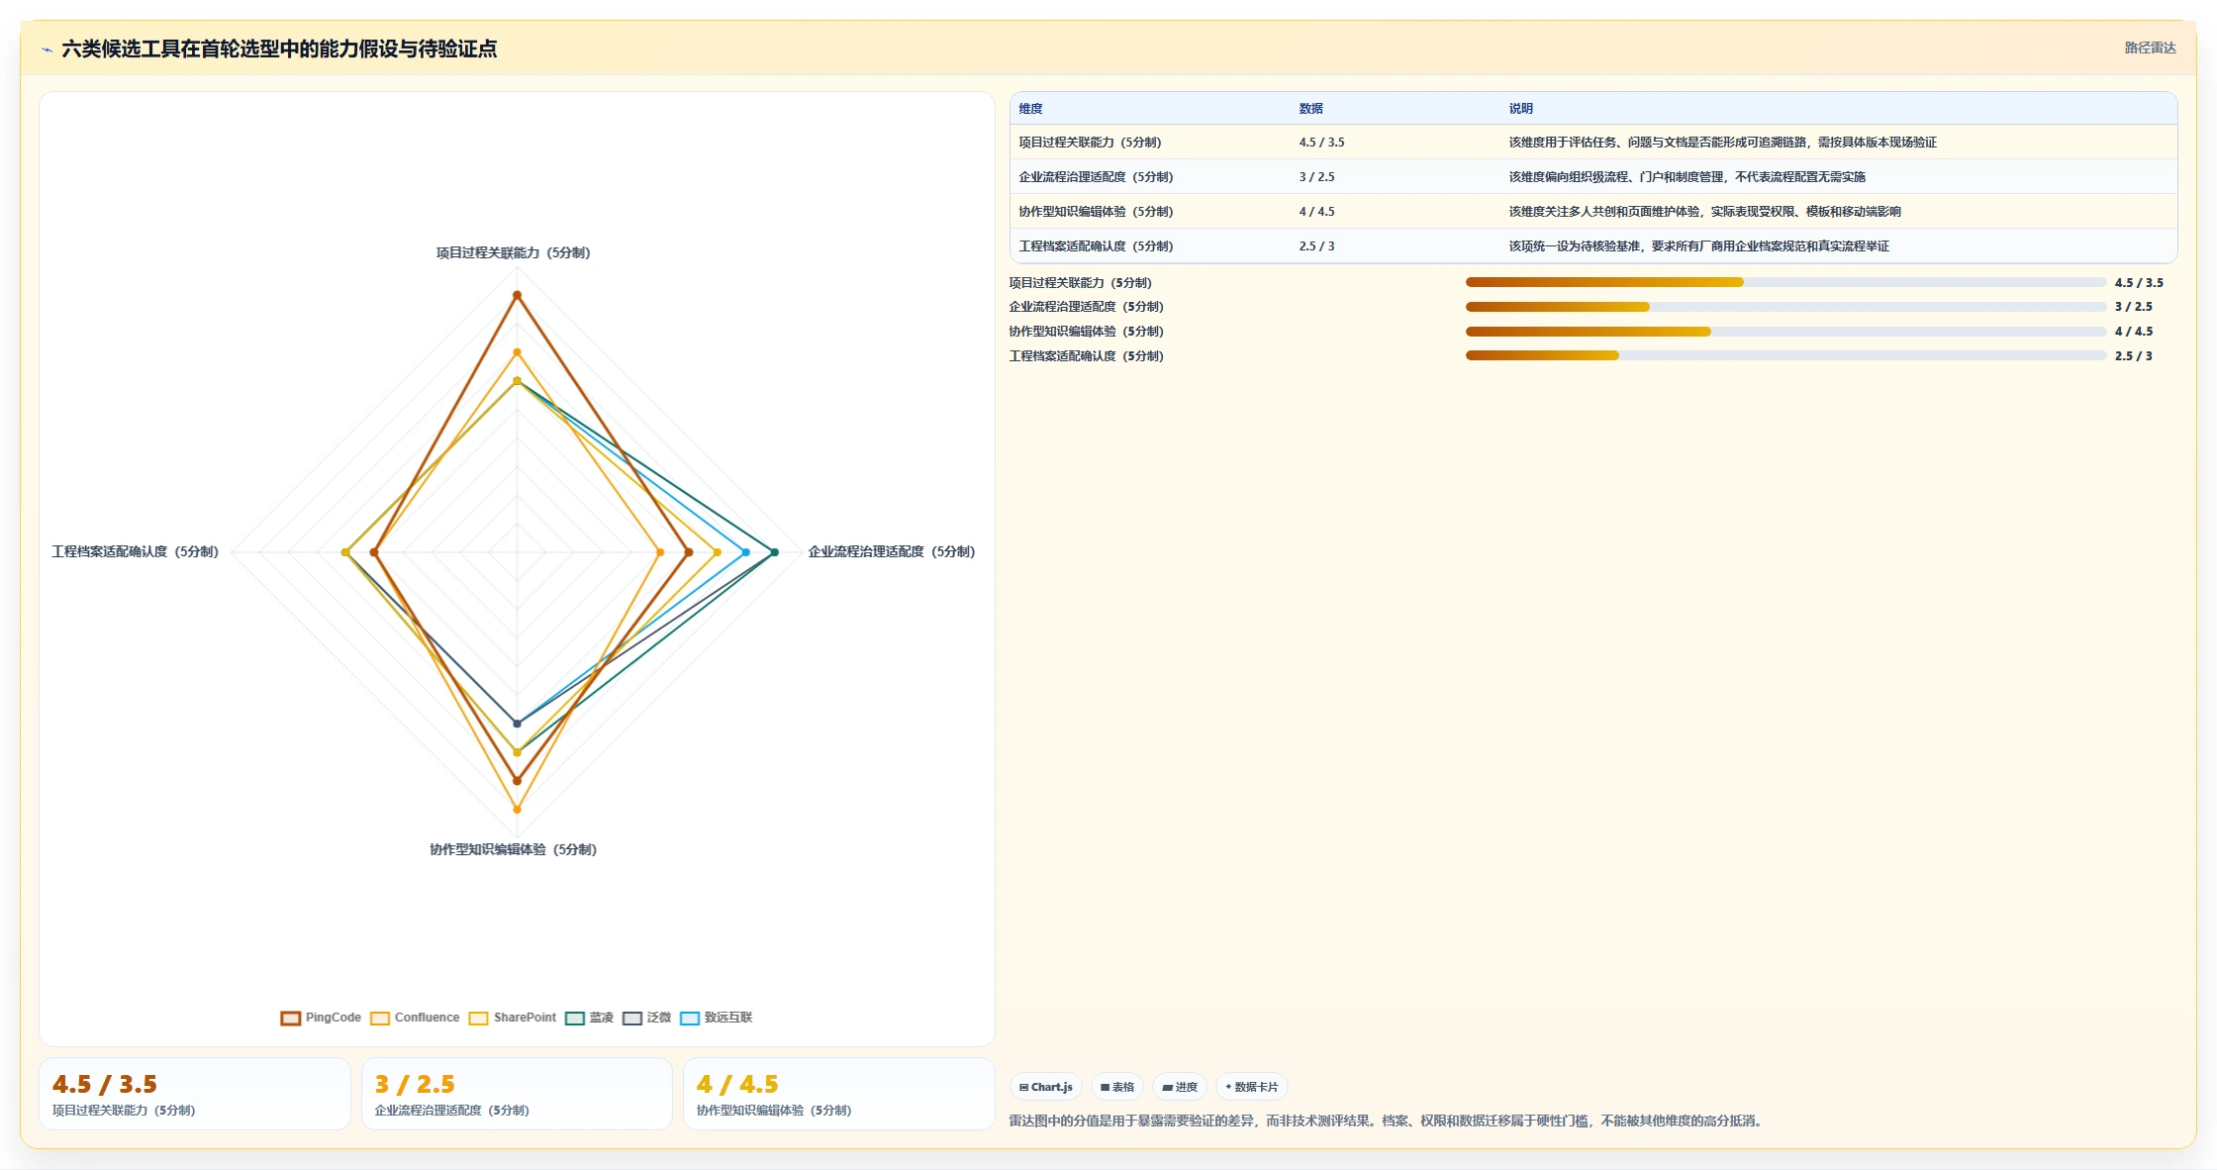Click the 企业流程治理适配度 progress bar
Screen dimensions: 2217x1170
point(1785,307)
